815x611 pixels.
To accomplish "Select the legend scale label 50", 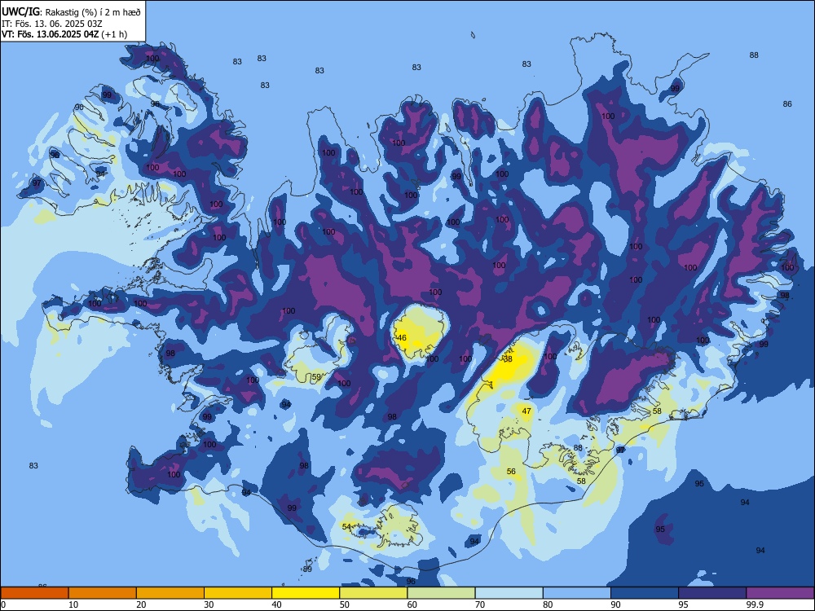I will [344, 604].
